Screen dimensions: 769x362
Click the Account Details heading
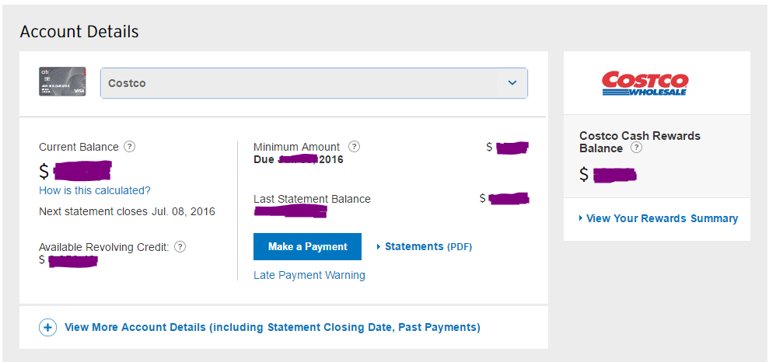pyautogui.click(x=79, y=32)
